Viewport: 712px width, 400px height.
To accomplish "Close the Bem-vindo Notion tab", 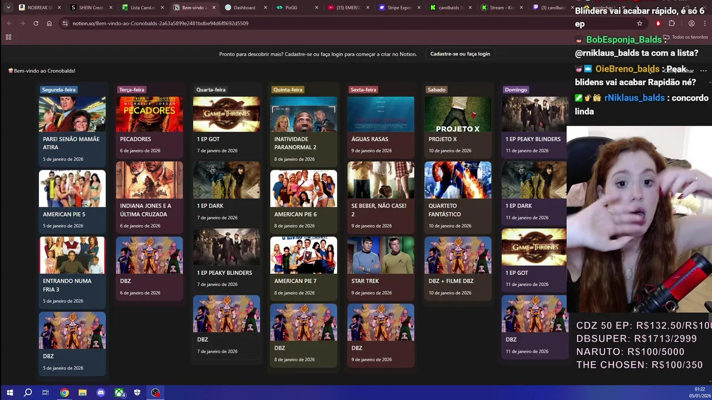I will 212,8.
